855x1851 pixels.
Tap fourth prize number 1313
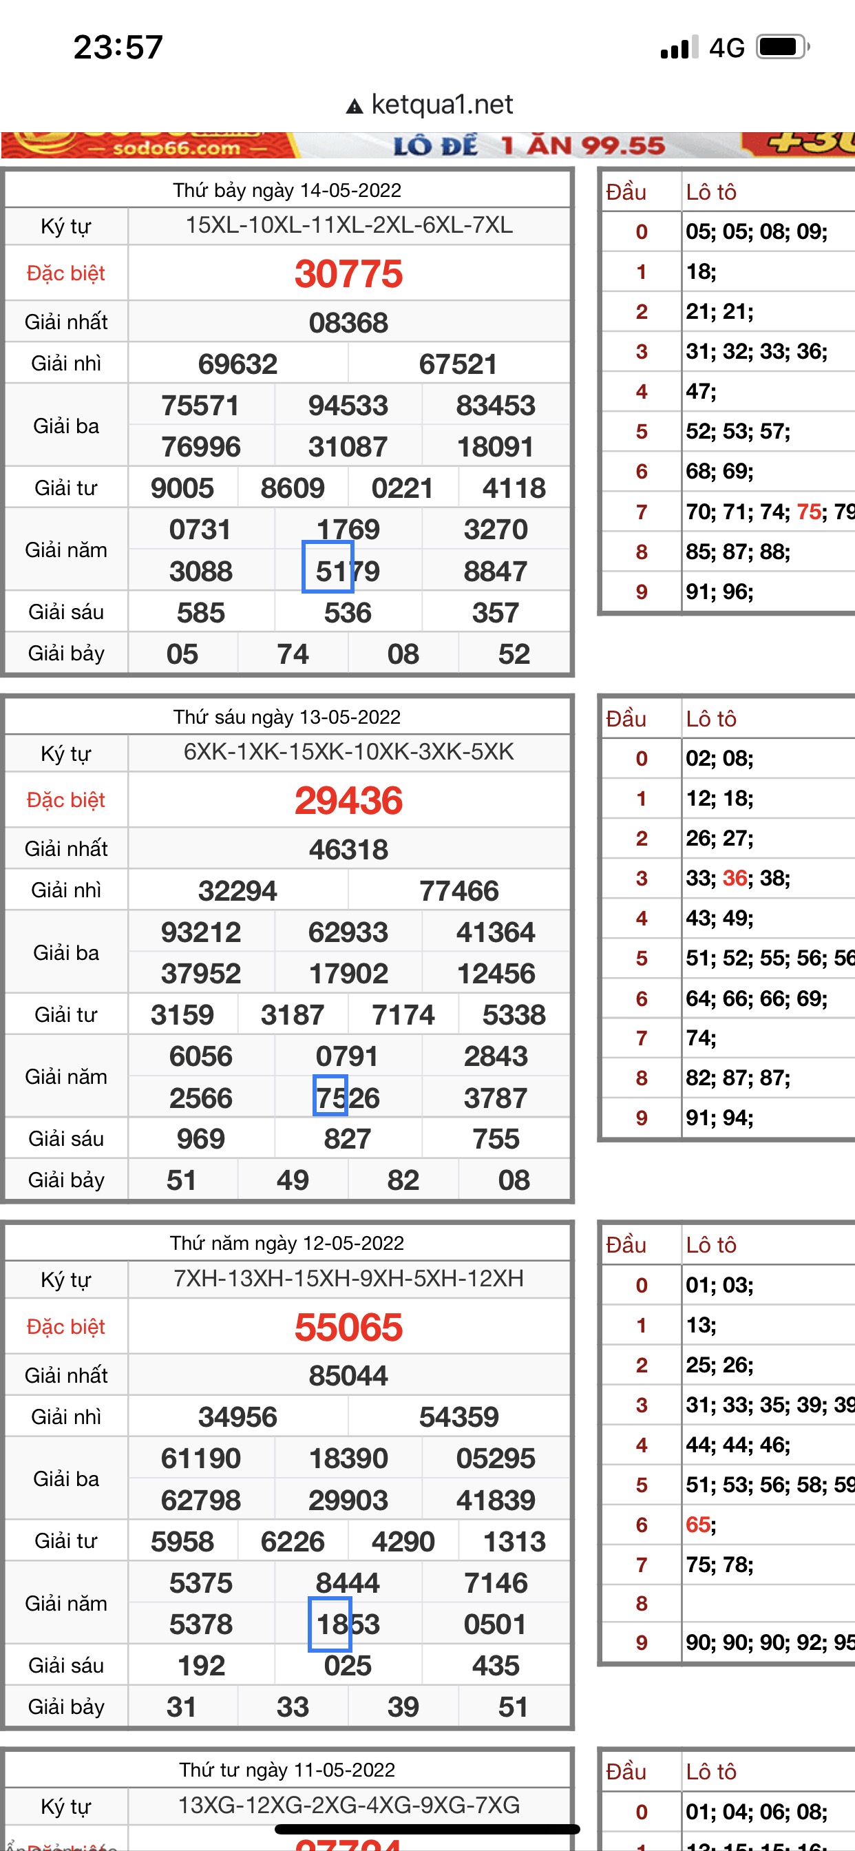[x=514, y=1542]
